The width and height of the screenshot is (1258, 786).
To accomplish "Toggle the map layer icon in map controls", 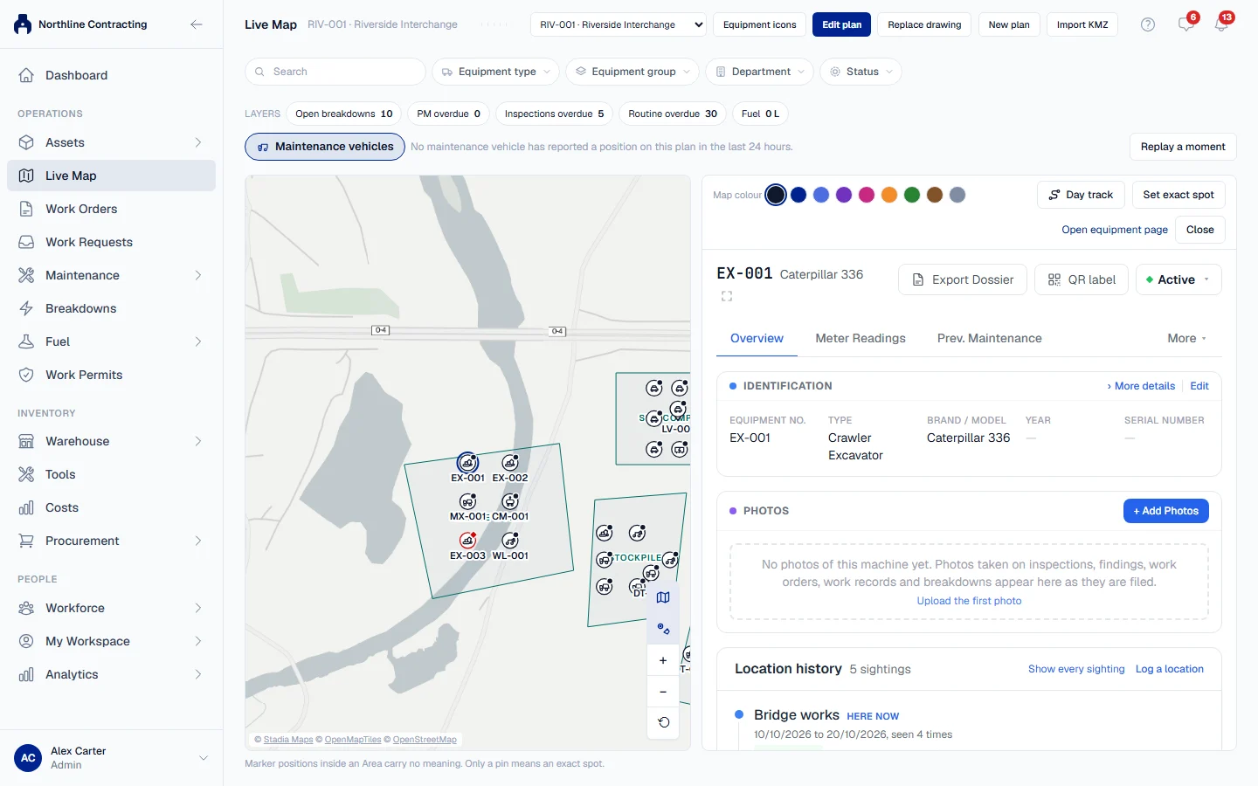I will tap(663, 597).
